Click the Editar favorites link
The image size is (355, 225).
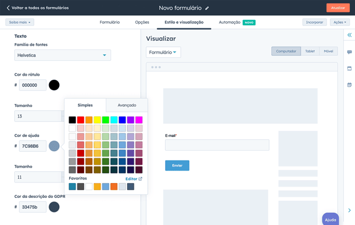pyautogui.click(x=131, y=179)
